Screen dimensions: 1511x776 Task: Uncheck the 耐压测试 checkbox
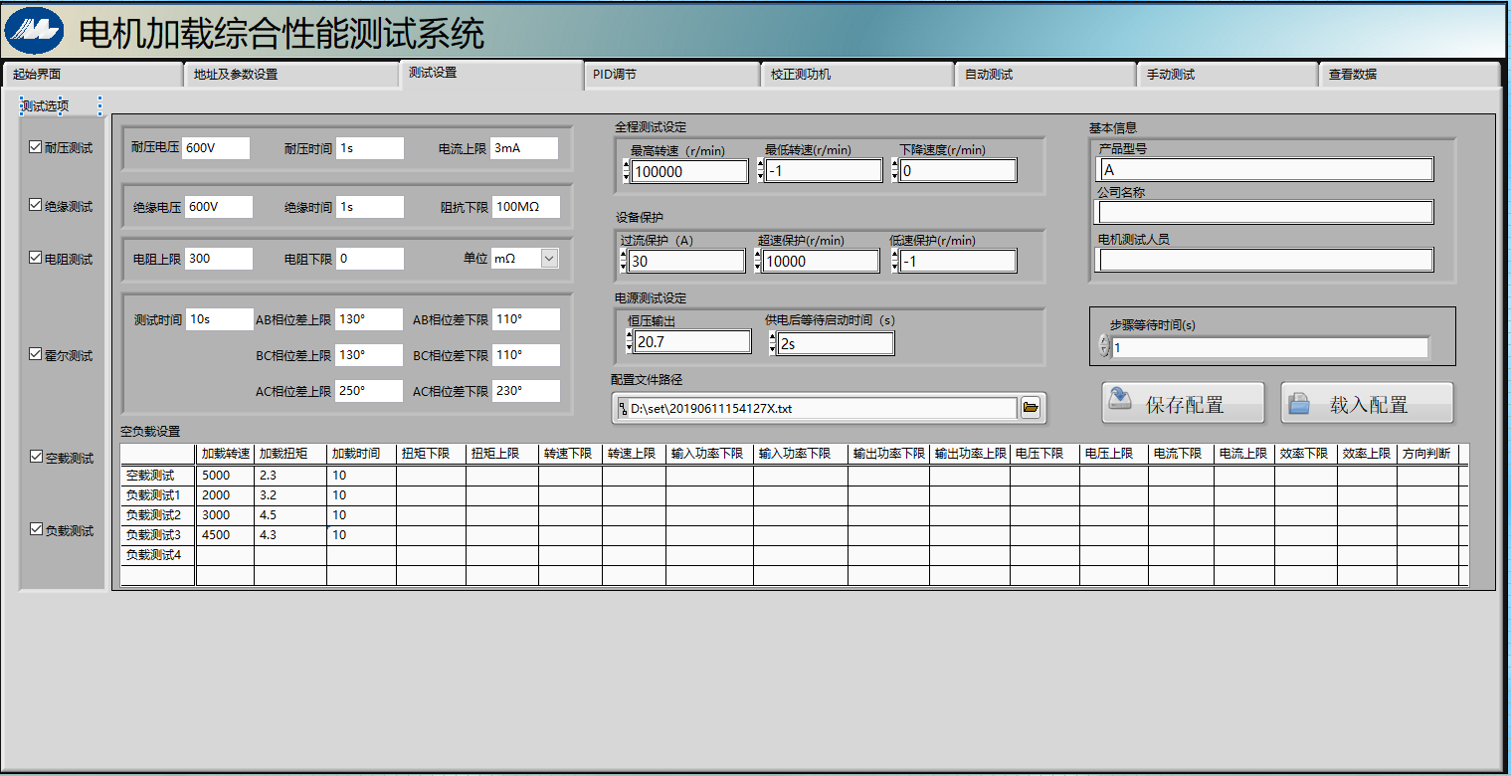tap(36, 147)
